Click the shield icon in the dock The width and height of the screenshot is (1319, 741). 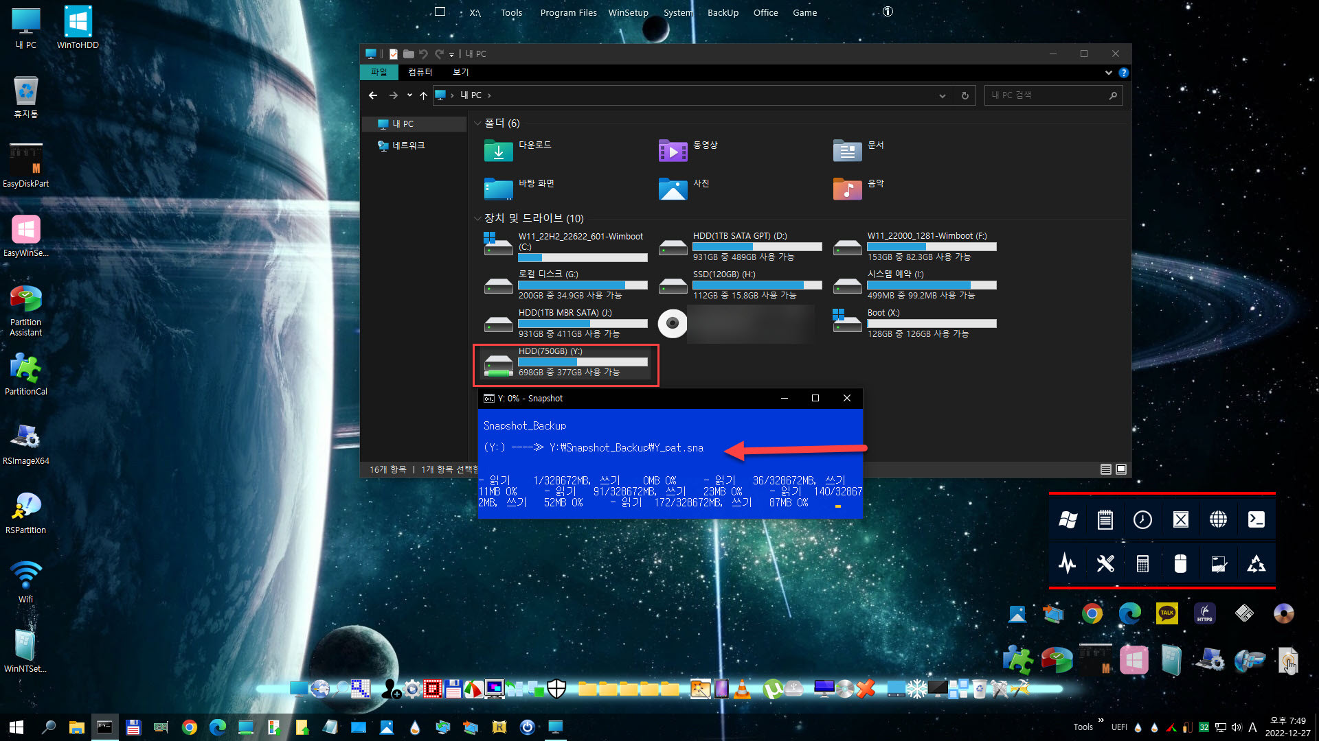point(556,688)
